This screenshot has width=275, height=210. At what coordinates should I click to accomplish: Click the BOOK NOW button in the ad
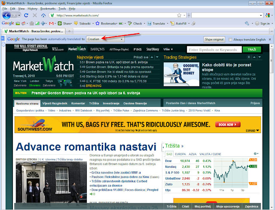tap(228, 125)
